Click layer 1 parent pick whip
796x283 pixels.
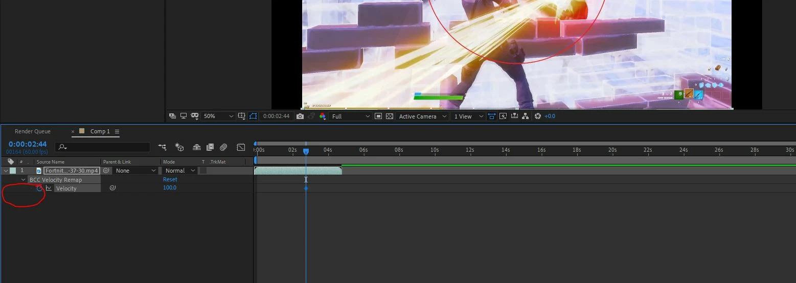coord(106,171)
